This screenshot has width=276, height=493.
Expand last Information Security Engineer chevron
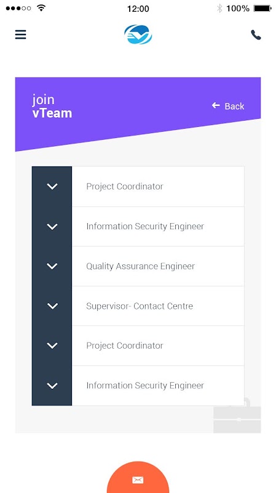click(52, 386)
